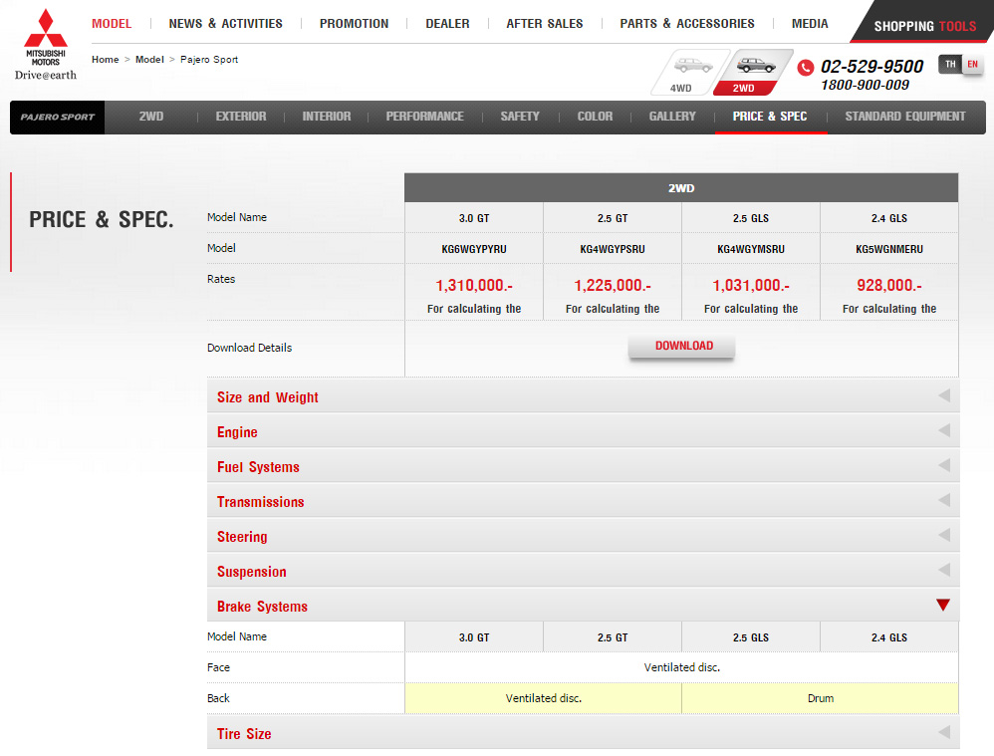Expand the Steering section
994x756 pixels.
pos(583,537)
